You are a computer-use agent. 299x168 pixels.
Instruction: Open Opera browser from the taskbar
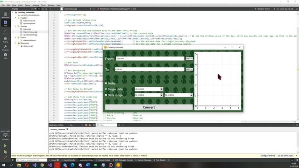pos(27,165)
